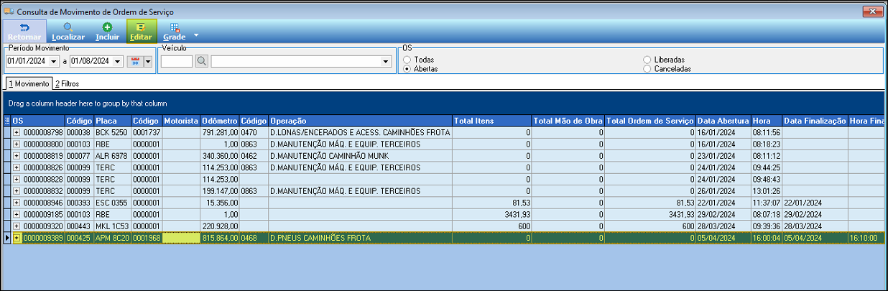
Task: Select the Abertas radio option
Action: (x=407, y=69)
